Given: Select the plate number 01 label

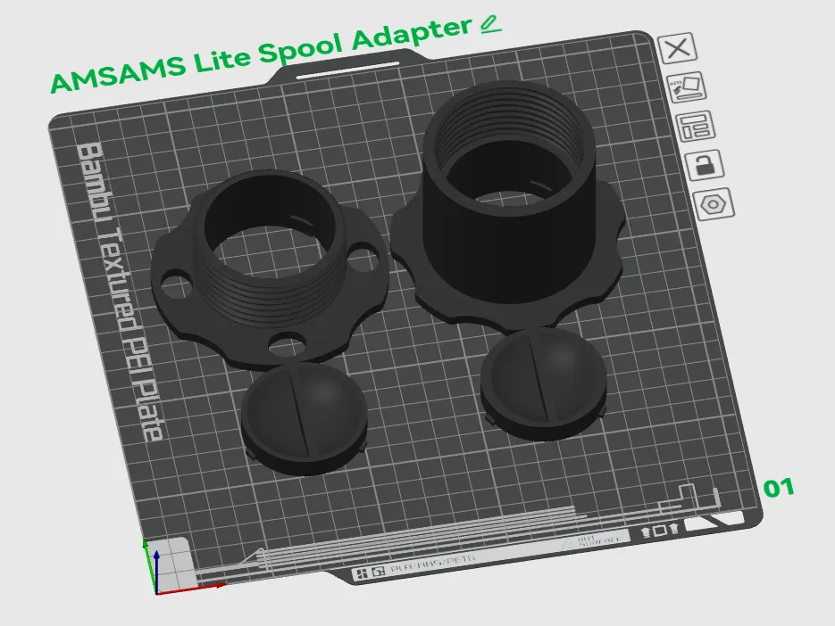Looking at the screenshot, I should pos(779,489).
